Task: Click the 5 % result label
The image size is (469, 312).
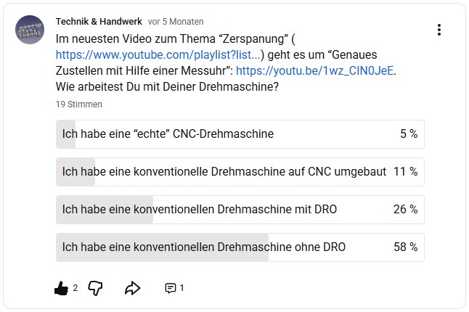Action: tap(408, 134)
